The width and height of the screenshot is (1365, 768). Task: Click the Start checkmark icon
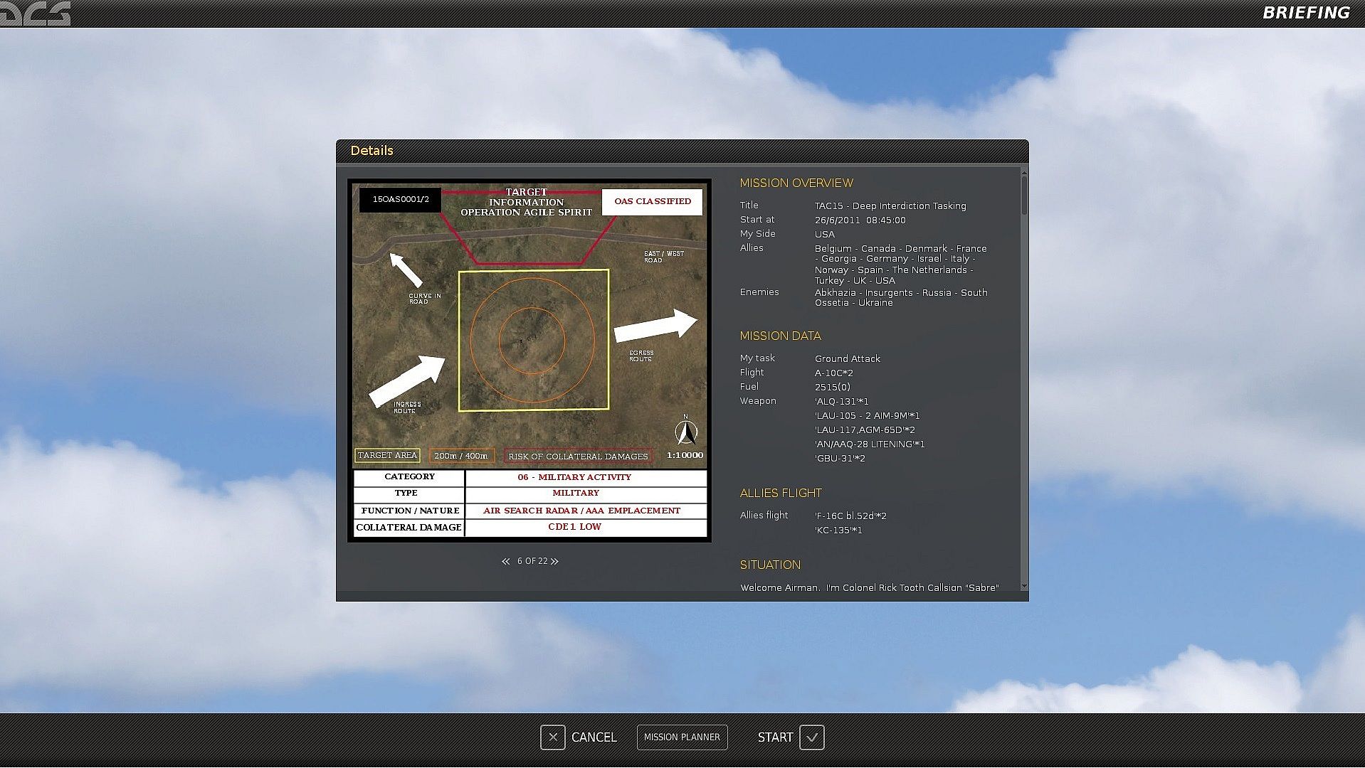point(811,737)
